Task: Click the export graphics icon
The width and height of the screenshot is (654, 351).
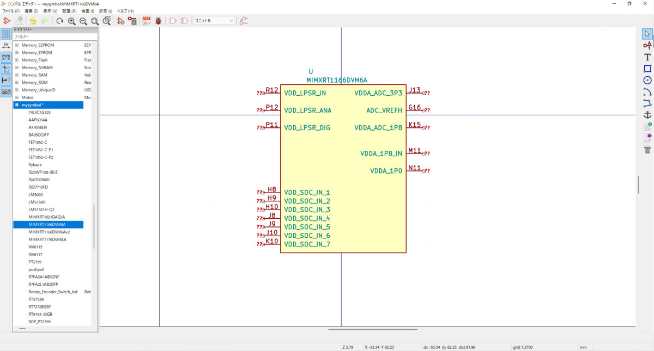Action: (647, 138)
